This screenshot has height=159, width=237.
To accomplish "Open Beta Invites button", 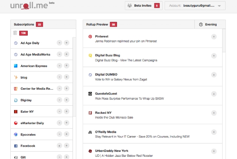I will (143, 6).
